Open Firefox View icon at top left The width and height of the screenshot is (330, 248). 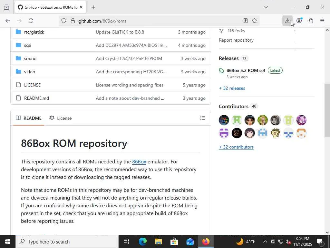[x=6, y=7]
